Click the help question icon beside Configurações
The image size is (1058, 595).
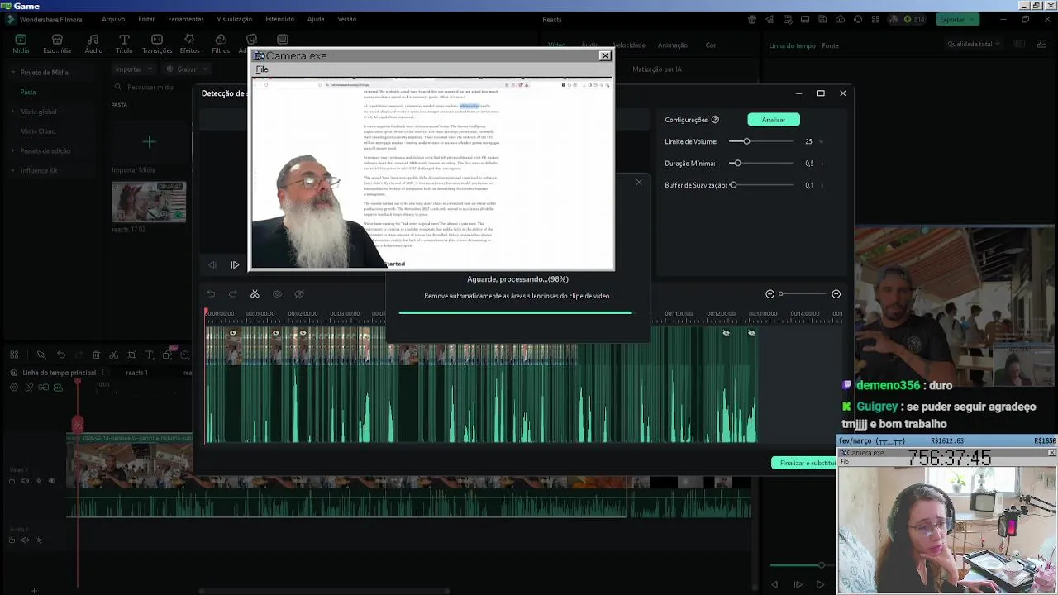tap(715, 120)
